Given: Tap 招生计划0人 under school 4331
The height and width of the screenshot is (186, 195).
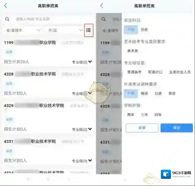Looking at the screenshot, I should coord(15,161).
